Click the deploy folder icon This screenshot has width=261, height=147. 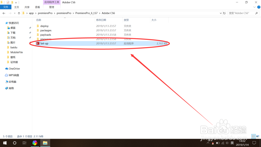(x=38, y=26)
